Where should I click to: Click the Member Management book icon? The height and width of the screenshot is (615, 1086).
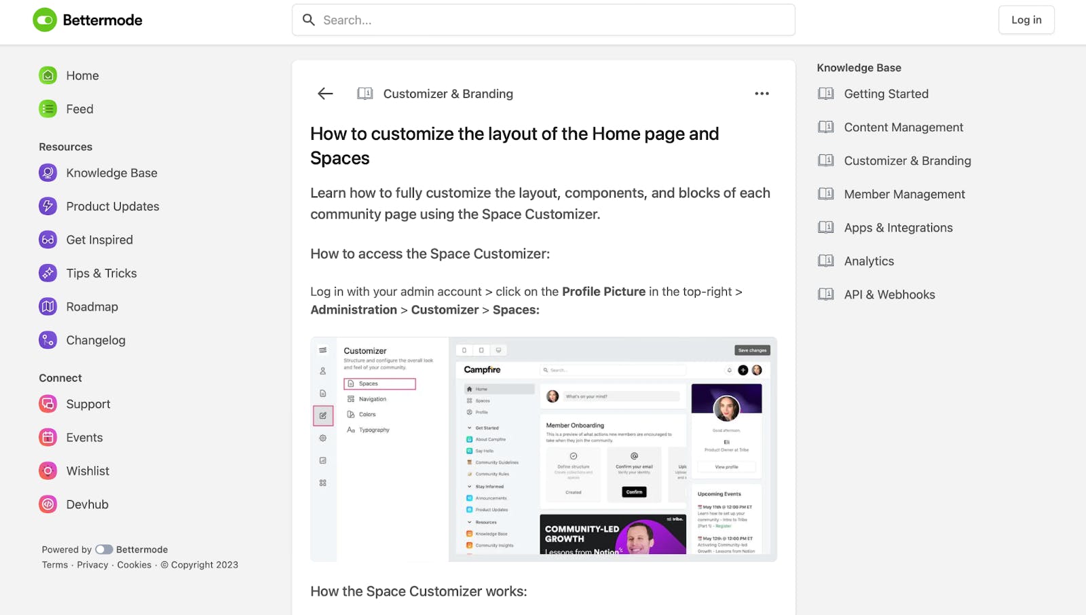[x=826, y=194]
